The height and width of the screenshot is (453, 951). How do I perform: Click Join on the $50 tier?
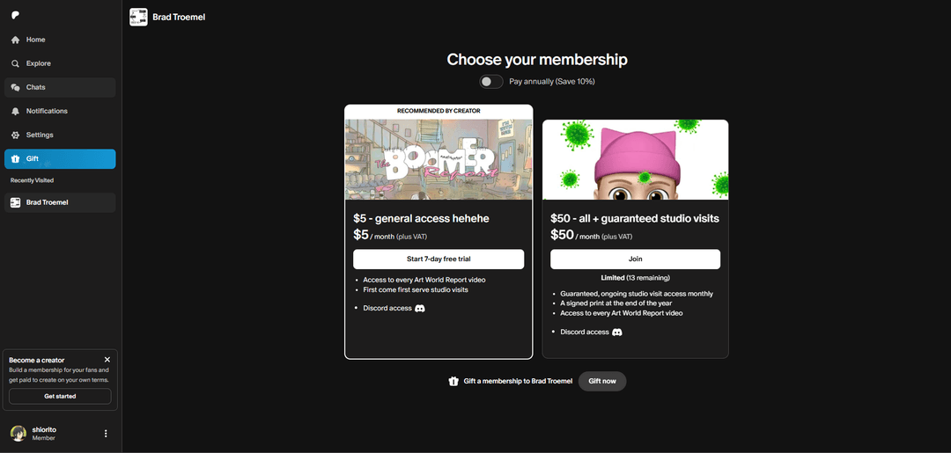(635, 259)
